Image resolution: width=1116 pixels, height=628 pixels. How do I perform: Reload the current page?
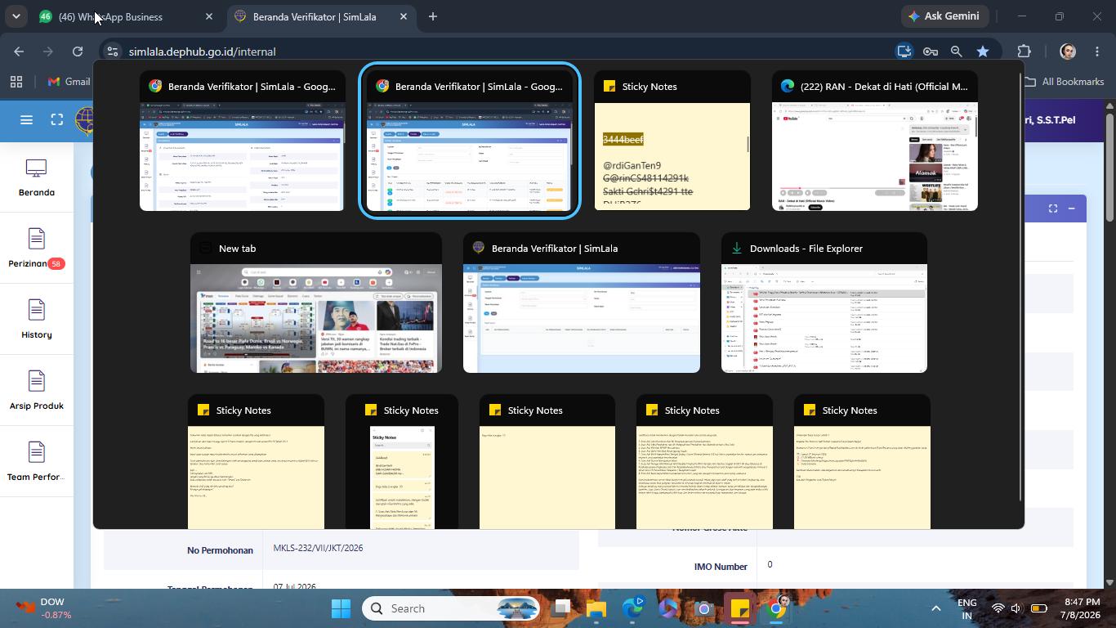click(x=78, y=52)
